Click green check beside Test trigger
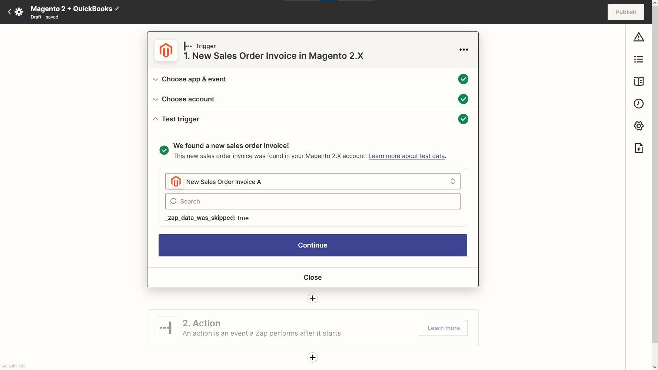Viewport: 658px width, 370px height. [463, 119]
